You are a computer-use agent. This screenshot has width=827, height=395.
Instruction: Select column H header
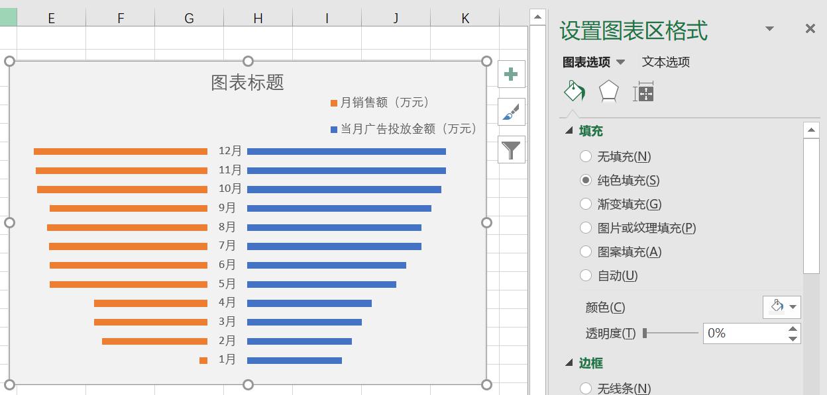point(258,19)
